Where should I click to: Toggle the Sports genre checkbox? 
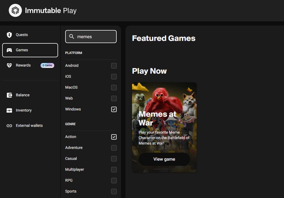(114, 191)
